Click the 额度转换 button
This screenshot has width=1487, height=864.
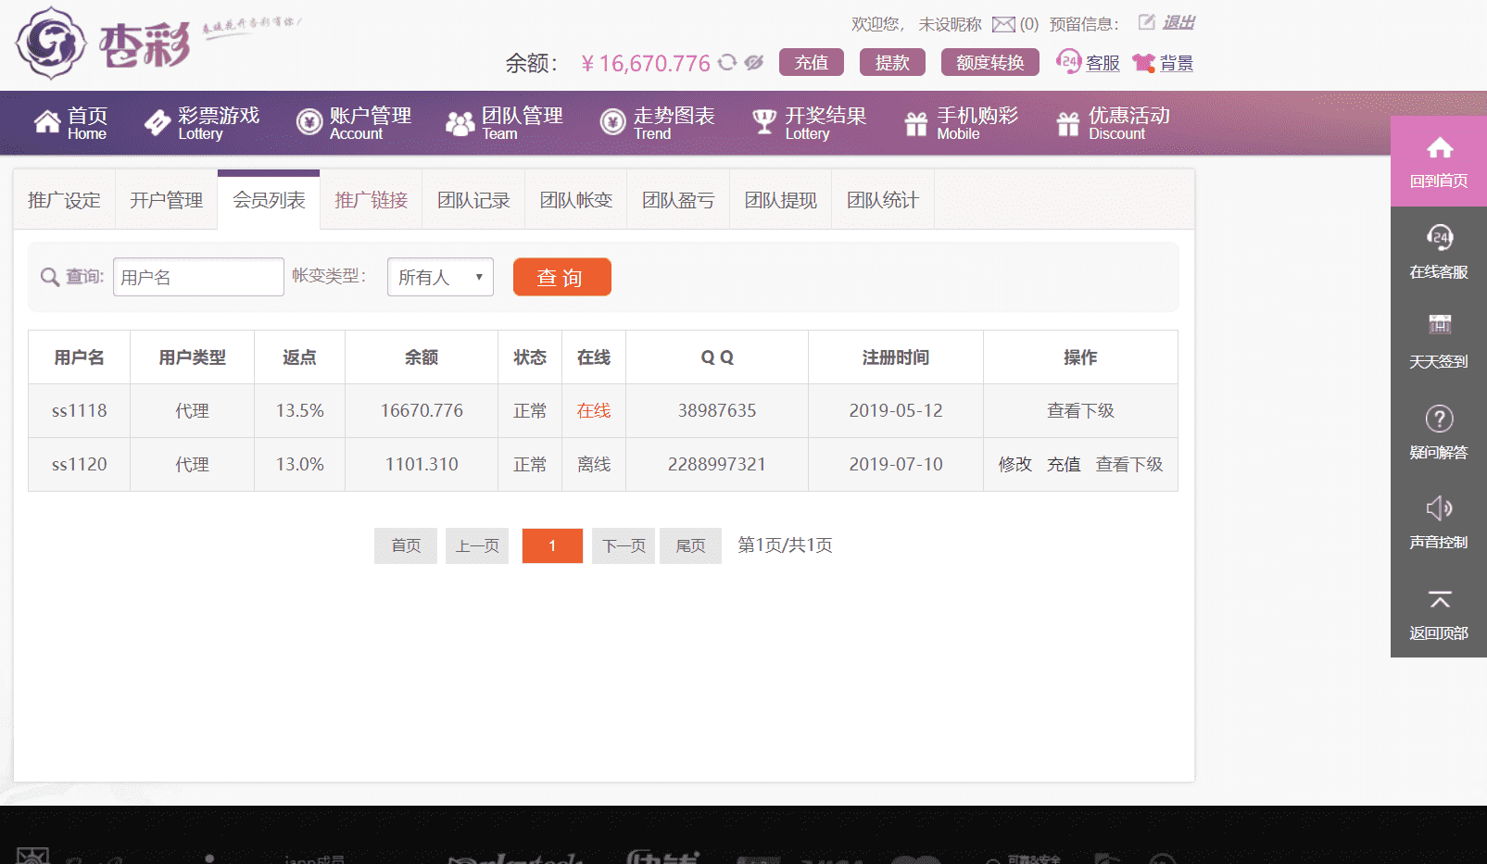(x=990, y=62)
